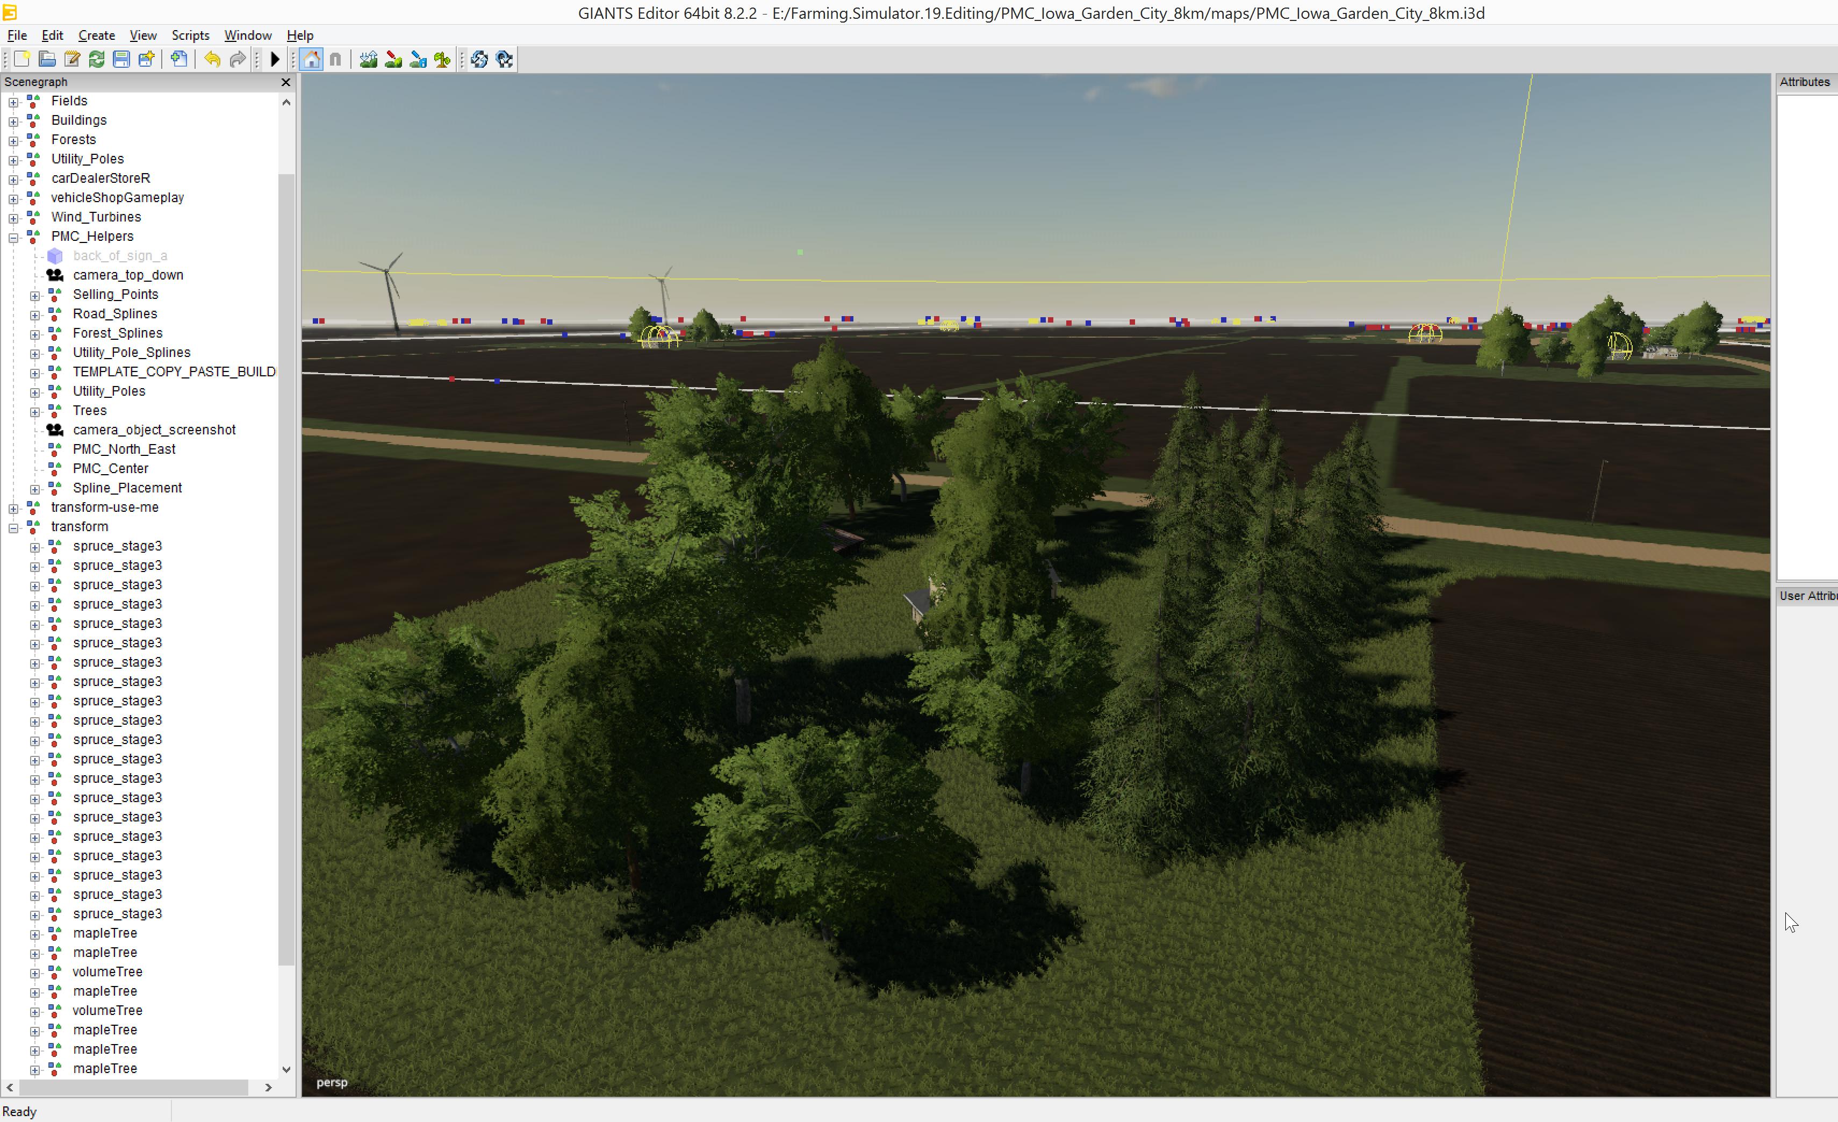Click the green Reload refresh icon
Viewport: 1838px width, 1122px height.
[96, 60]
